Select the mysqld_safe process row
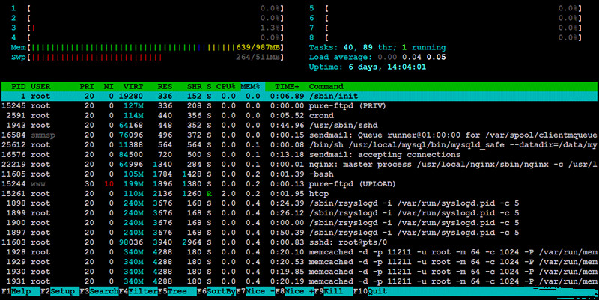This screenshot has width=599, height=300. point(299,145)
